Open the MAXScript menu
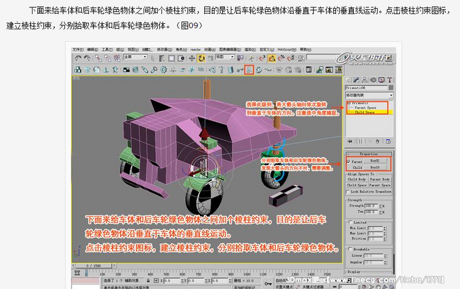This screenshot has width=460, height=289. pyautogui.click(x=286, y=50)
